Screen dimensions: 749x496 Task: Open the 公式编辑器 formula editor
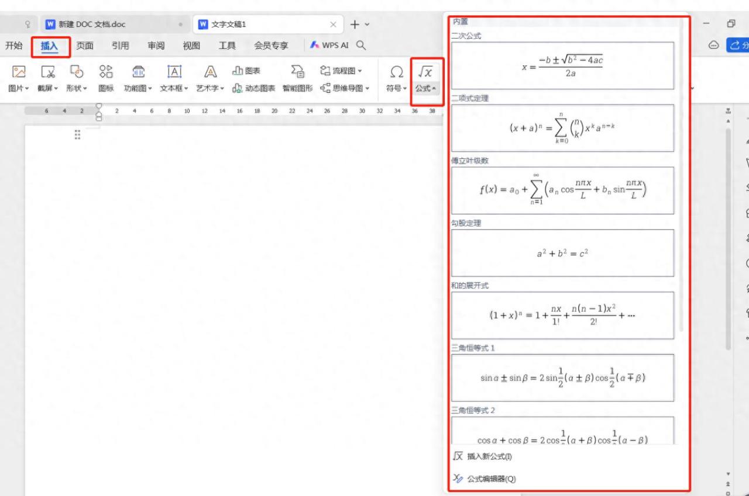[x=491, y=479]
